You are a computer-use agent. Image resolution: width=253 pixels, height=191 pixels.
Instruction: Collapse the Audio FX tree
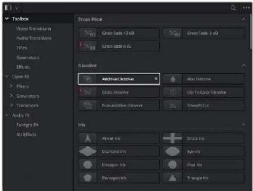pyautogui.click(x=7, y=115)
